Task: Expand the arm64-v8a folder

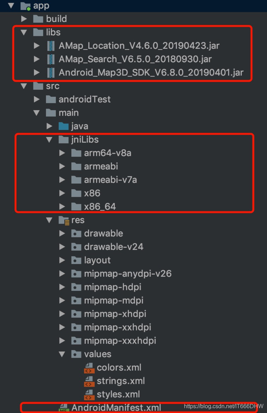Action: coord(62,153)
